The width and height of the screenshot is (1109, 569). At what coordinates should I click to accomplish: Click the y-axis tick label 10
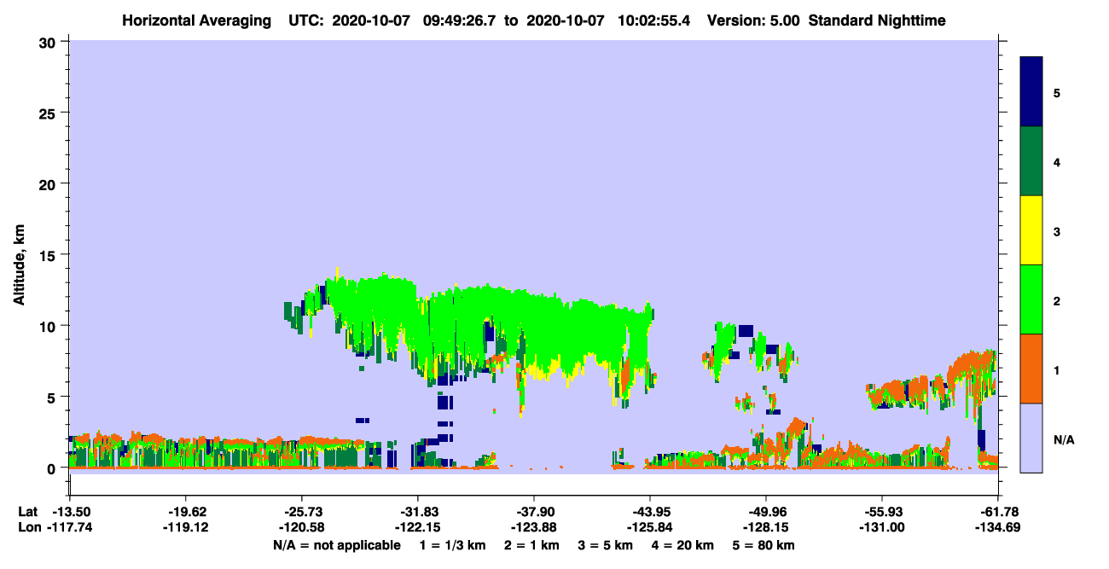[49, 326]
